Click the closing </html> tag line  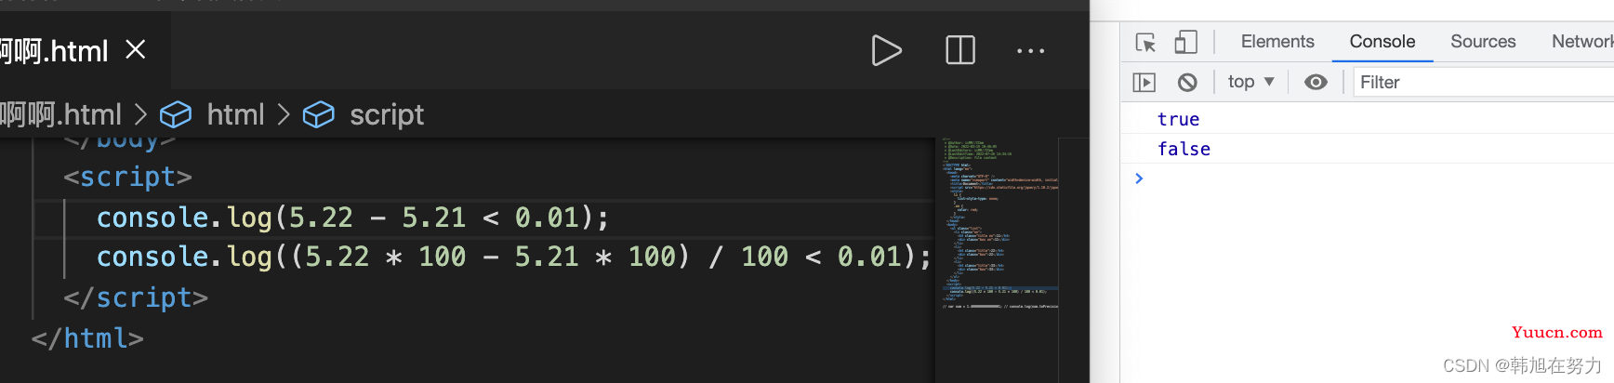point(87,338)
